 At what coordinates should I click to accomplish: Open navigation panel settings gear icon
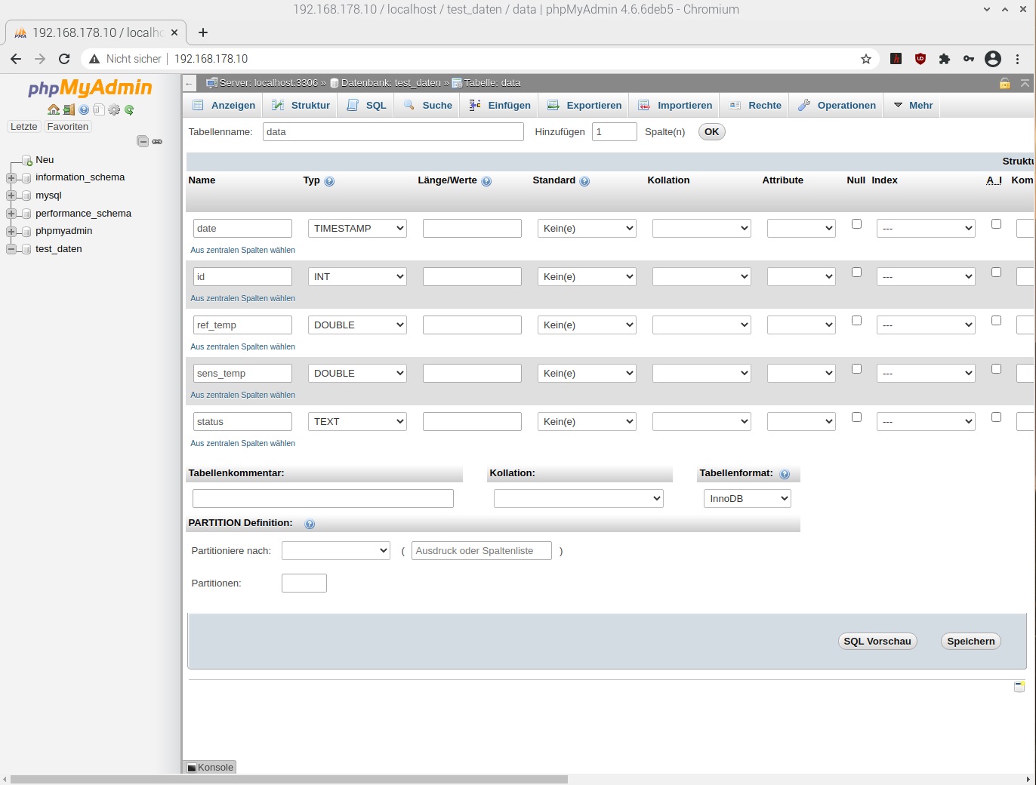click(114, 109)
